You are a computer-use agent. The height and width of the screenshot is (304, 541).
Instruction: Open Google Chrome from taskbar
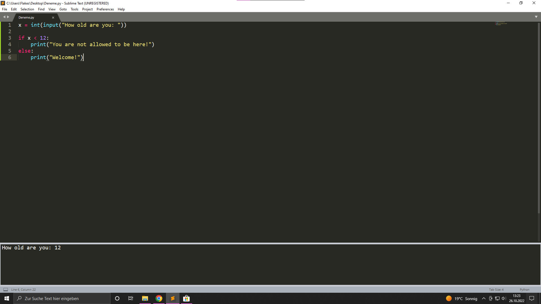coord(159,298)
